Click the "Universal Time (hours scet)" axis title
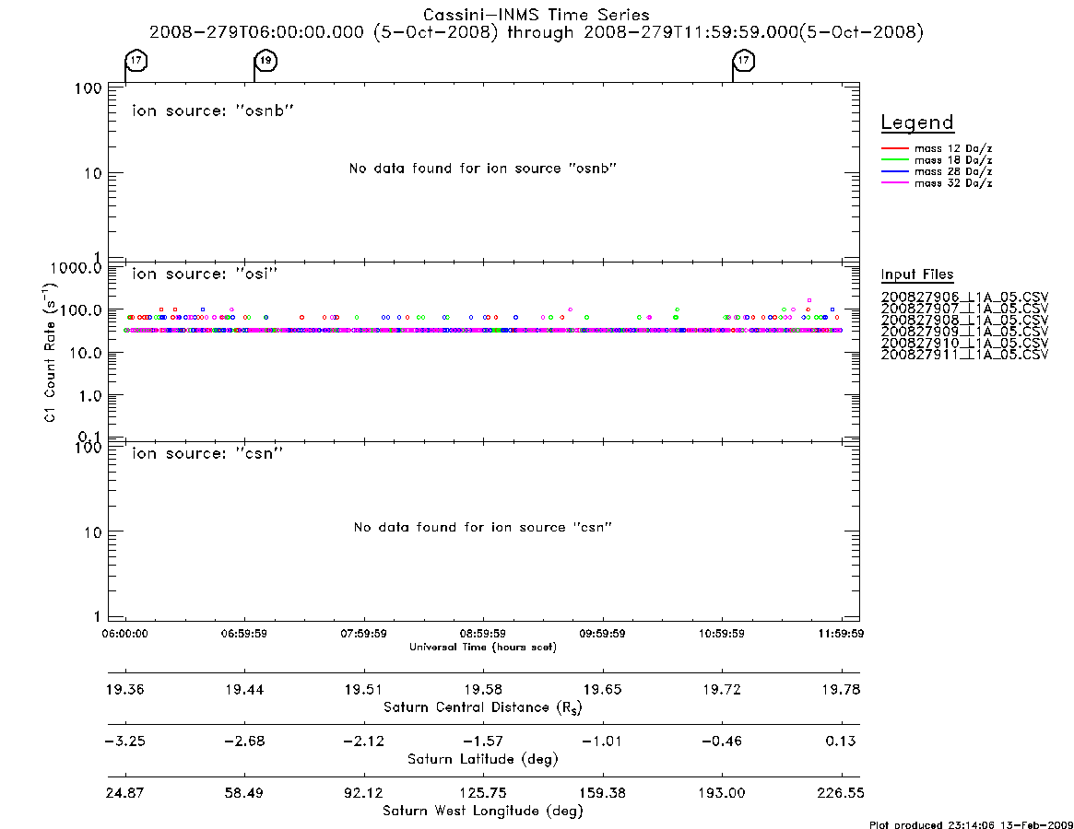The height and width of the screenshot is (829, 1074). coord(483,647)
